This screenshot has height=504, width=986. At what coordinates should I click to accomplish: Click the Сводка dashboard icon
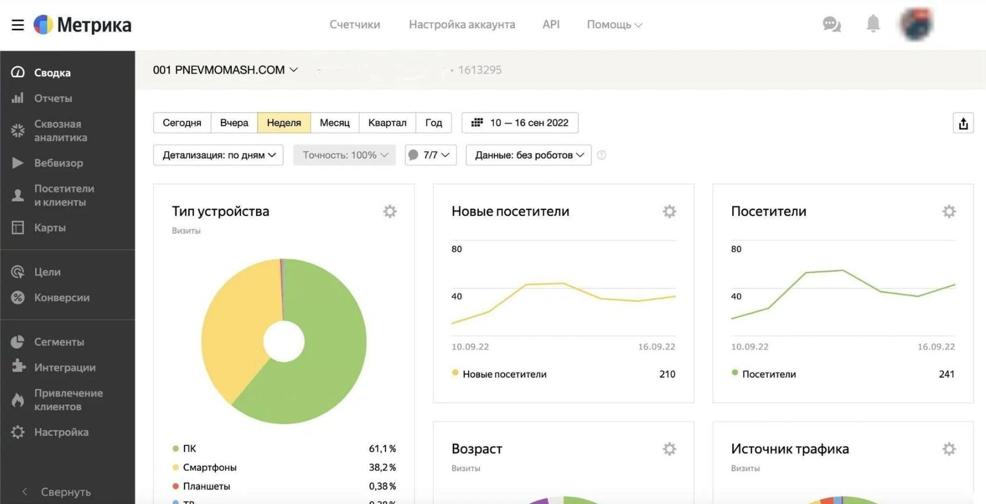[18, 72]
